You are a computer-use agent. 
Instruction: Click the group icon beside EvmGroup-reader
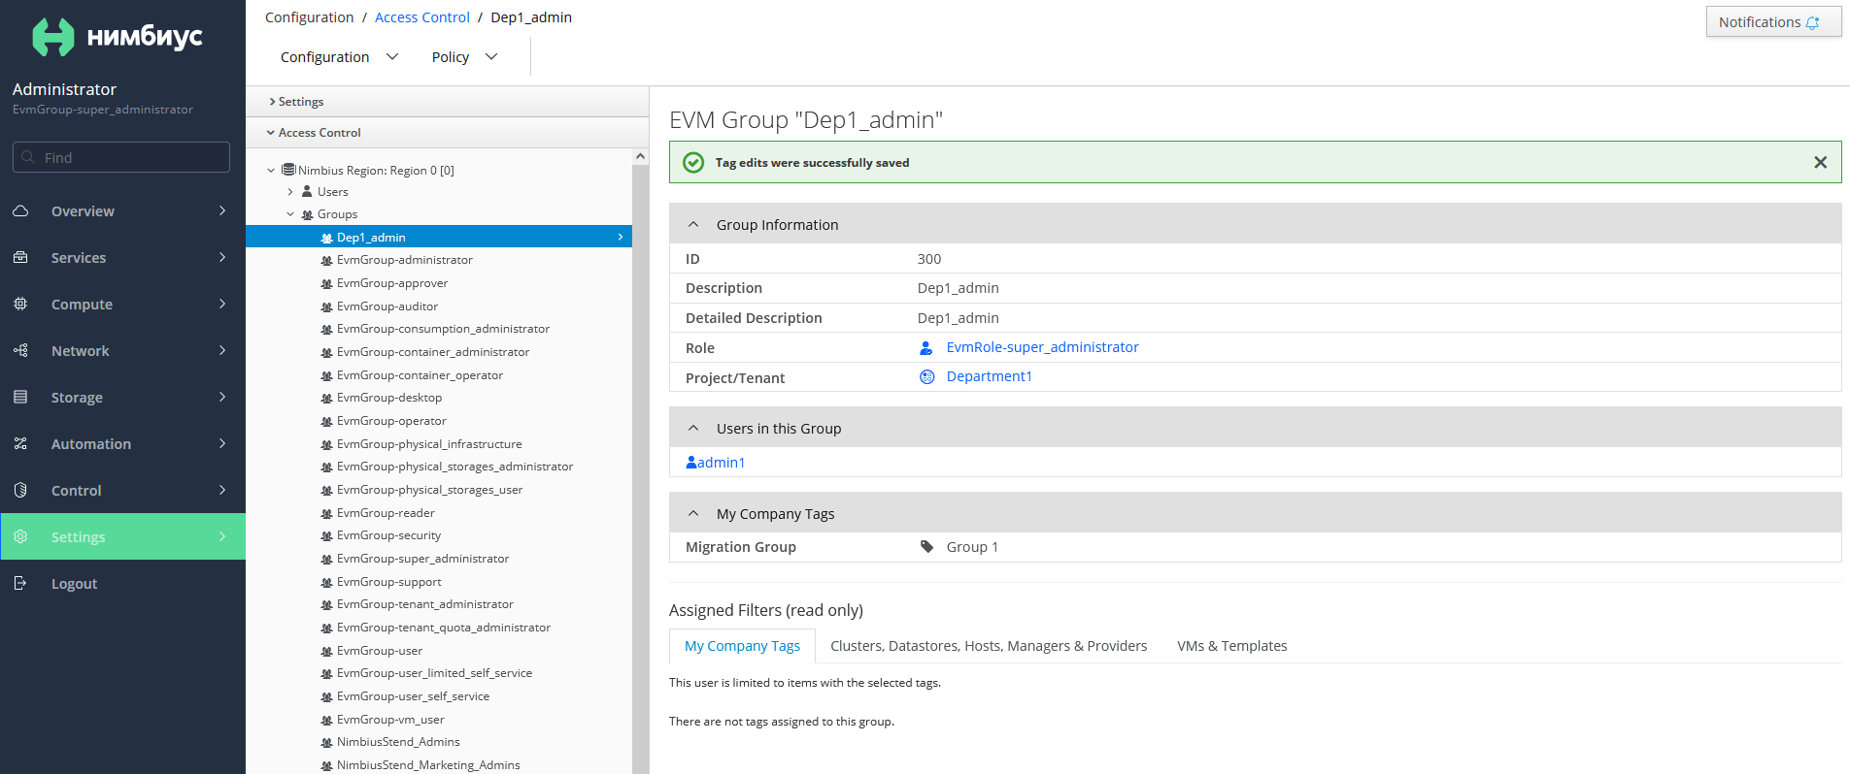tap(326, 513)
